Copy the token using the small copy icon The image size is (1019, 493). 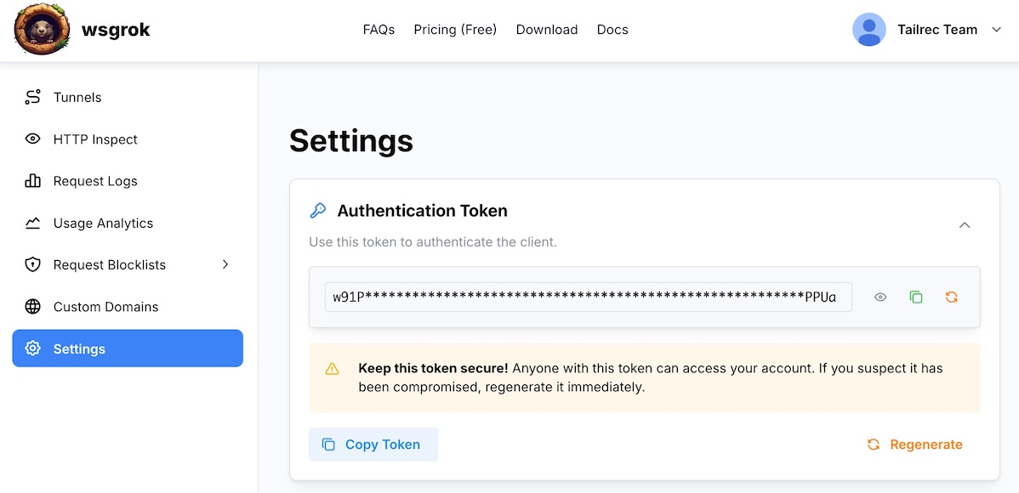916,297
